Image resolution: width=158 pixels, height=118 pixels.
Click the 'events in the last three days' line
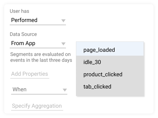41,60
